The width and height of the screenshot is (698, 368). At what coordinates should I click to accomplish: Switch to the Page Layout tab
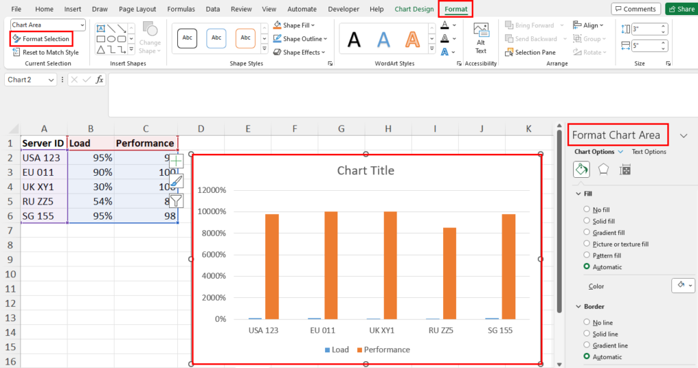[138, 9]
